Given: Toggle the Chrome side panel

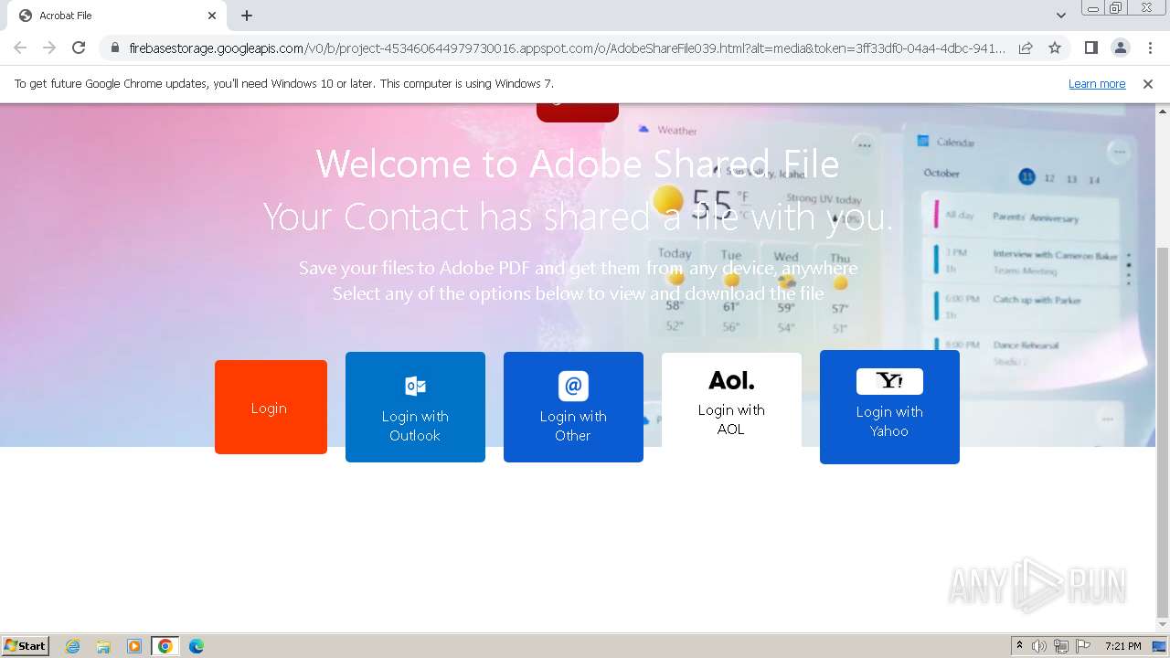Looking at the screenshot, I should 1090,48.
